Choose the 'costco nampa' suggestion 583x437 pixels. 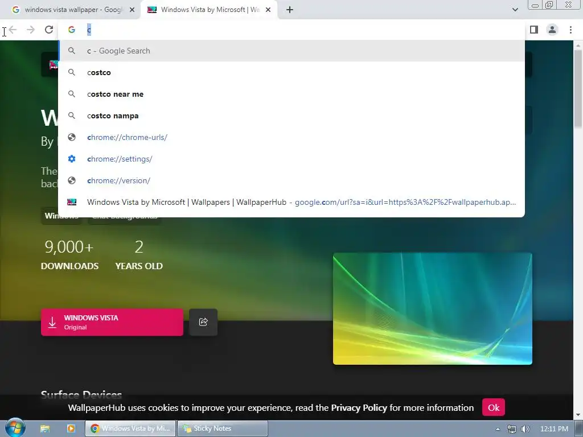click(291, 116)
